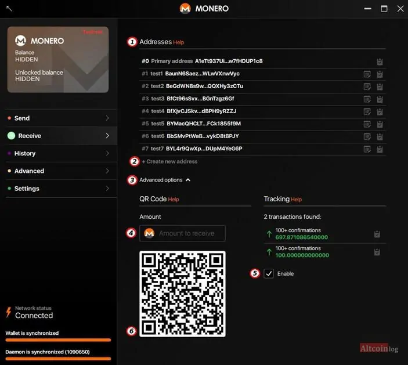The width and height of the screenshot is (408, 365).
Task: Open the Receive page arrow
Action: 107,136
